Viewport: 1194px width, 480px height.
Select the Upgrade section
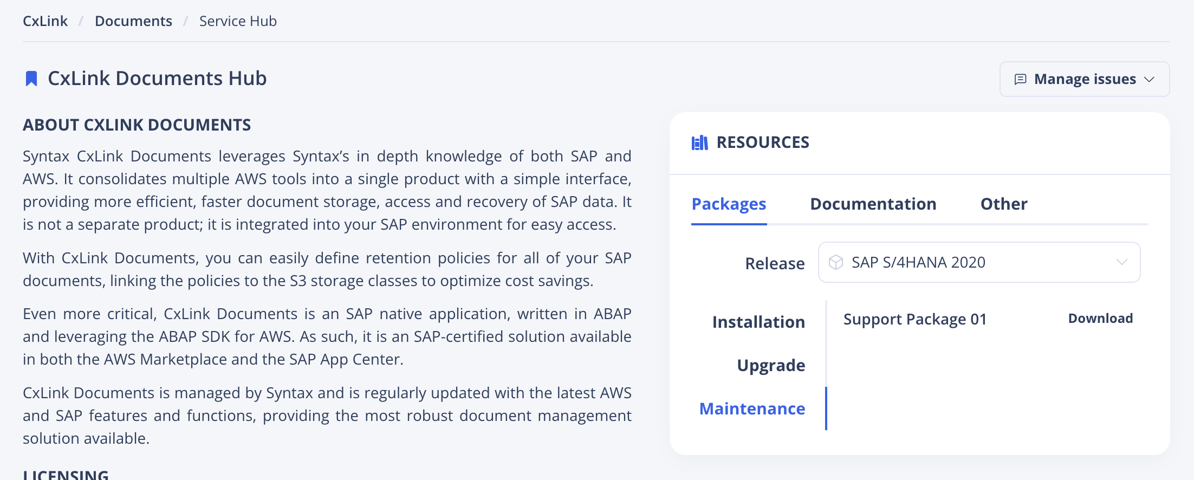click(x=770, y=366)
